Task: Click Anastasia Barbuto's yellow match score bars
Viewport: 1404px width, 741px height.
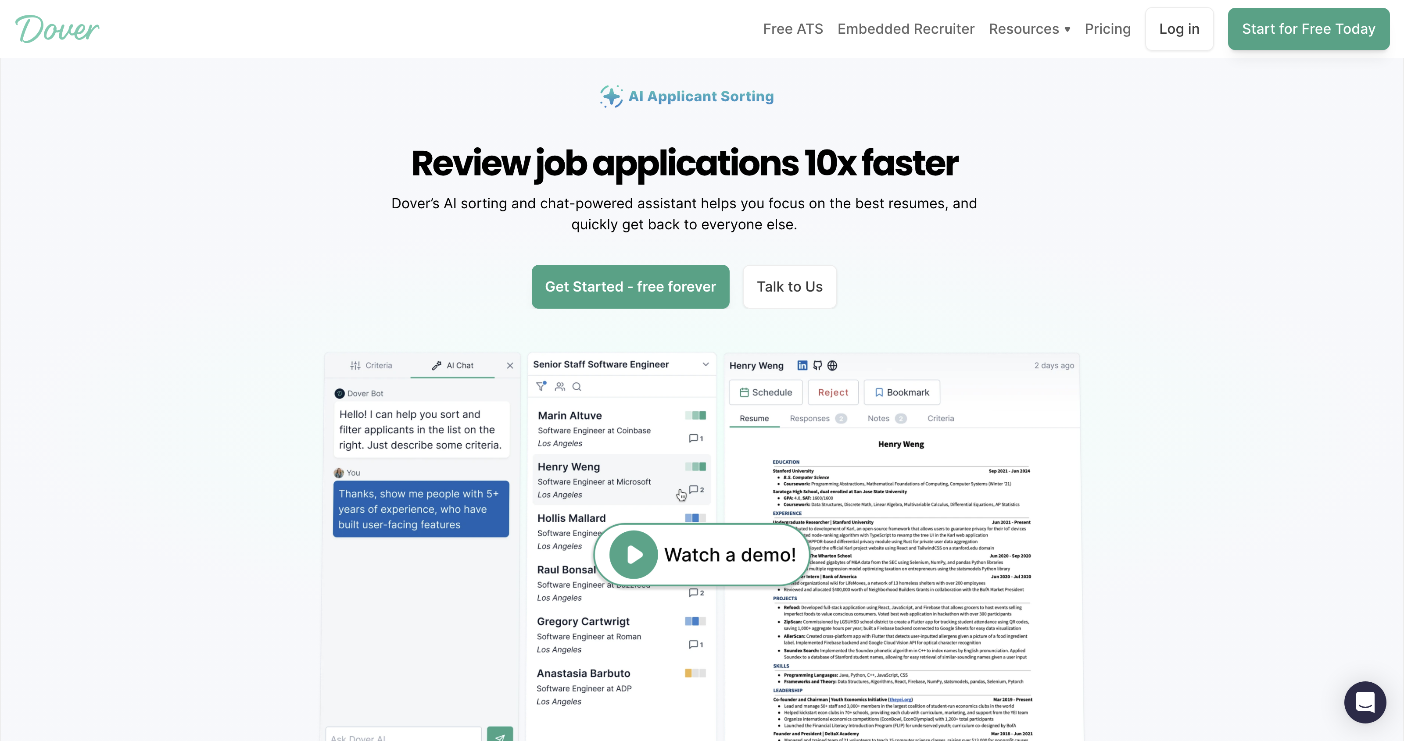Action: [x=695, y=673]
